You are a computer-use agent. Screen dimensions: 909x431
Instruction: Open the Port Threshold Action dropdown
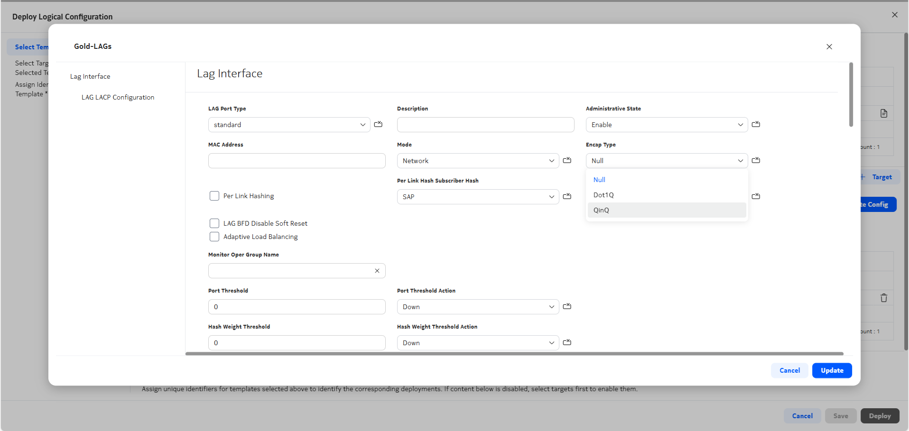[478, 307]
